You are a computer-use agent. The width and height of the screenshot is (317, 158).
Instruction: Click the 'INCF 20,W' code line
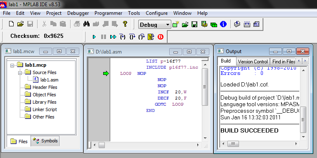[x=172, y=92]
